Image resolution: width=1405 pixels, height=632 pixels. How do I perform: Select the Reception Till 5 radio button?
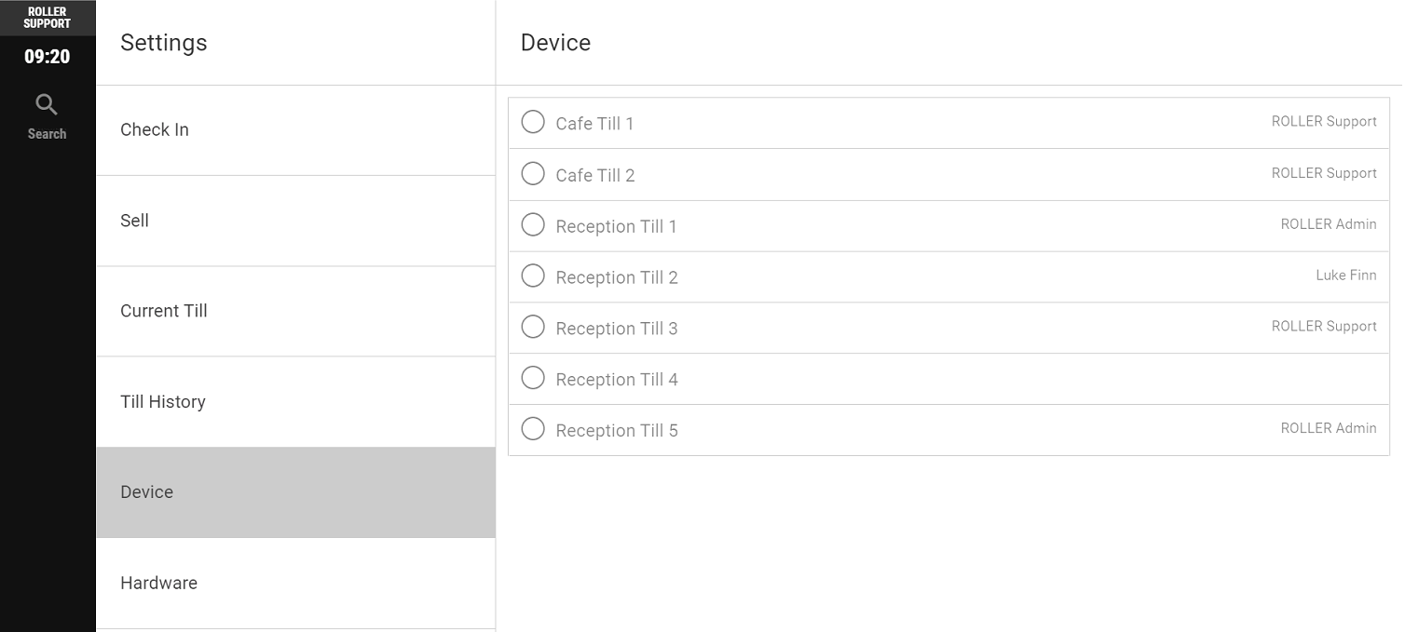click(533, 429)
